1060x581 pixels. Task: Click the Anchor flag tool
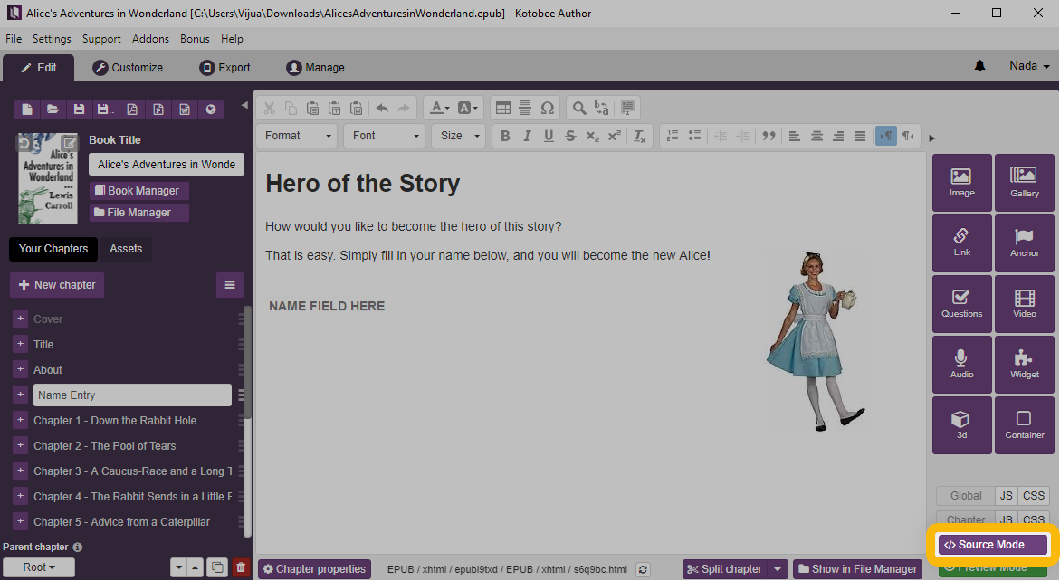1025,243
